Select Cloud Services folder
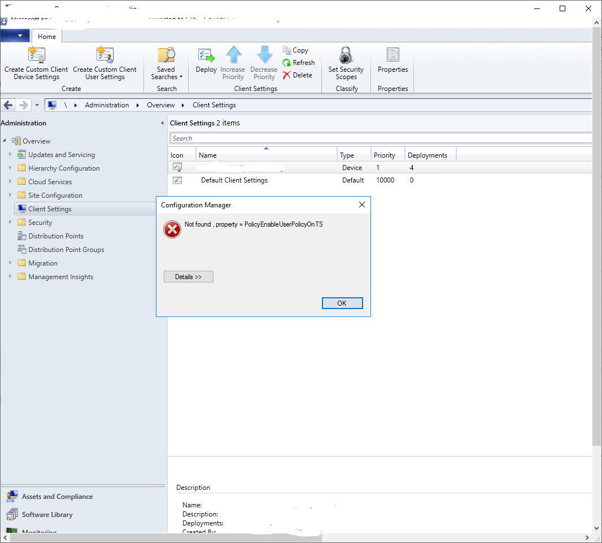This screenshot has width=602, height=543. 45,181
